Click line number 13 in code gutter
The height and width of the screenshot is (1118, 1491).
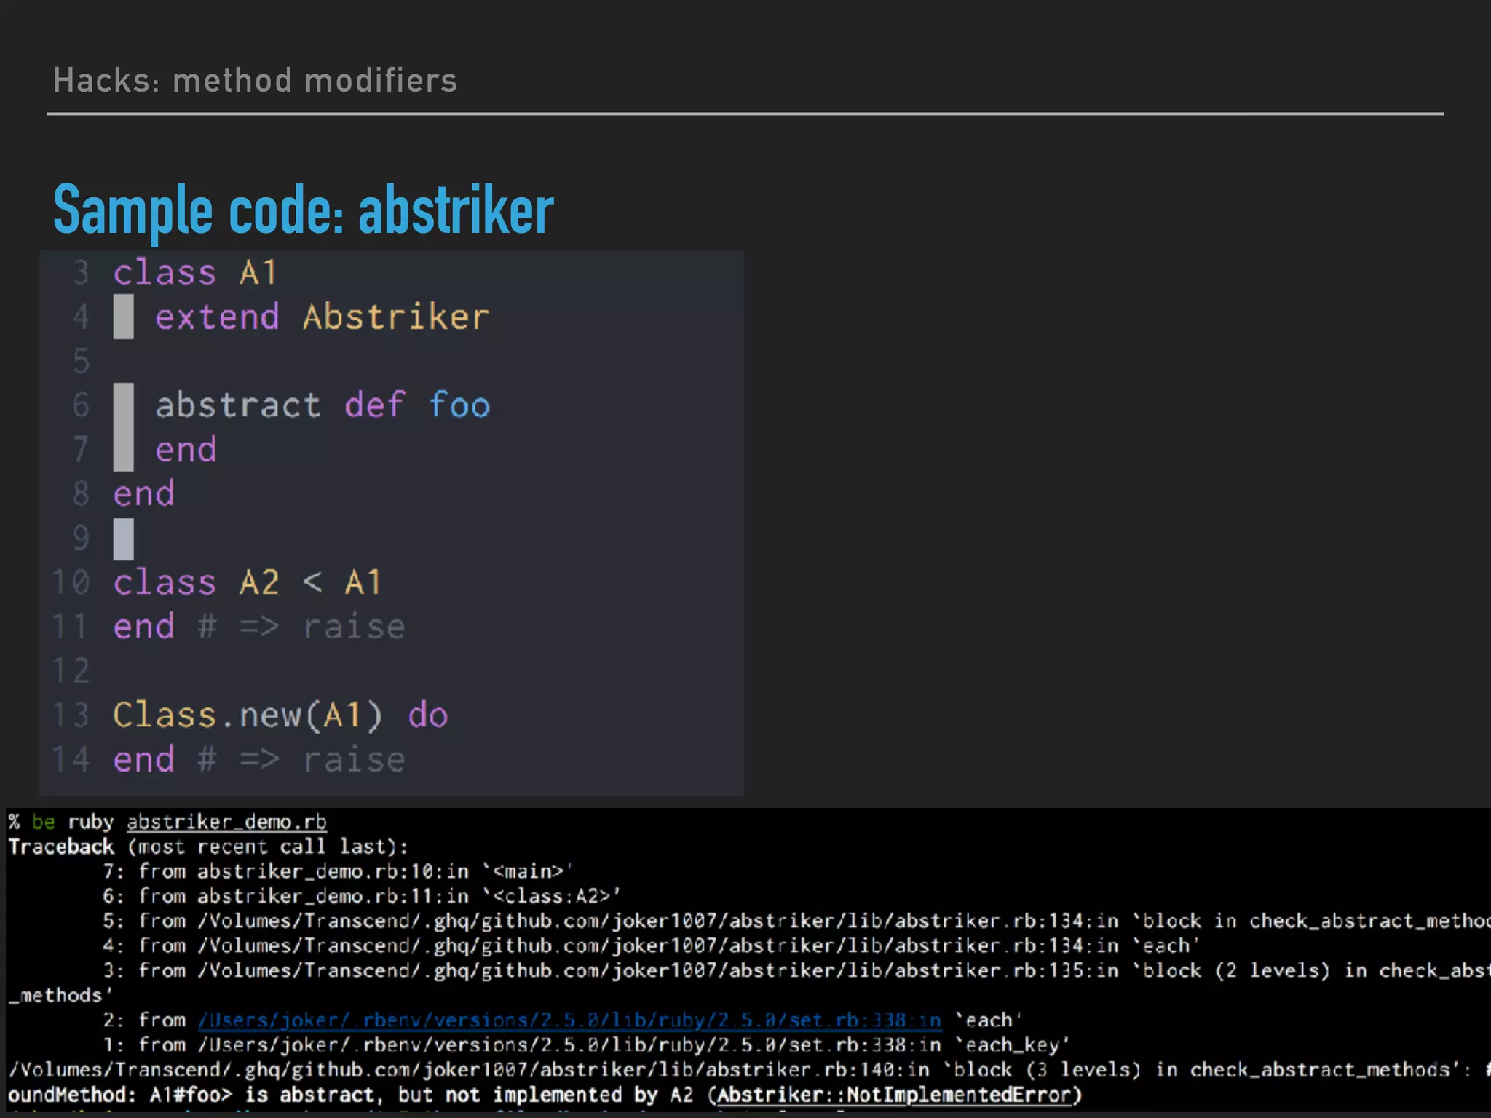(71, 715)
